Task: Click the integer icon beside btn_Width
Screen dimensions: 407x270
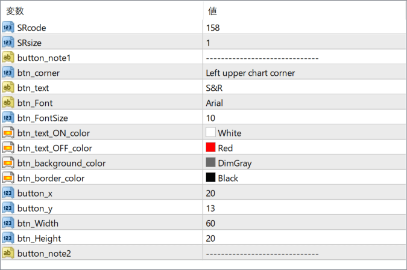Action: [8, 223]
